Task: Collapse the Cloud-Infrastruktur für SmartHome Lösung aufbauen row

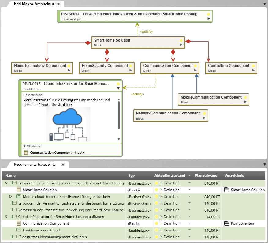Action: tap(6, 217)
